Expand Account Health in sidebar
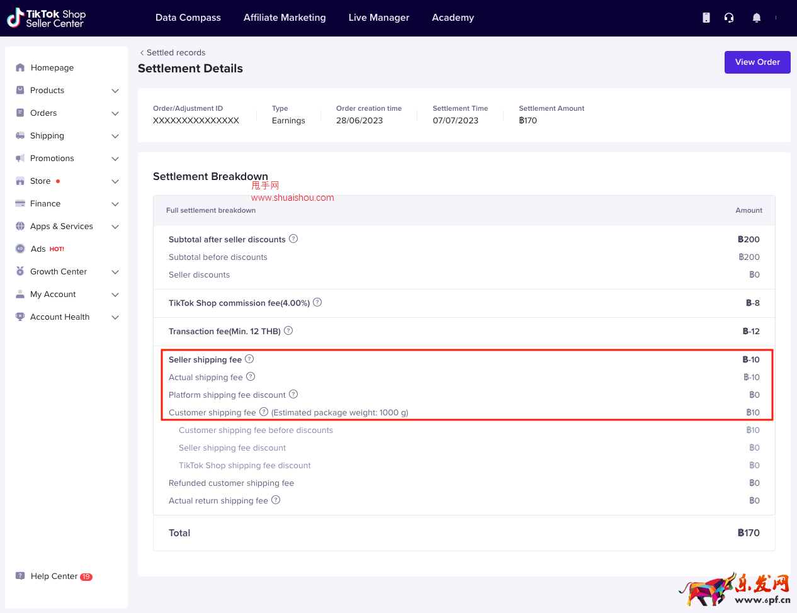The width and height of the screenshot is (797, 613). pos(115,317)
